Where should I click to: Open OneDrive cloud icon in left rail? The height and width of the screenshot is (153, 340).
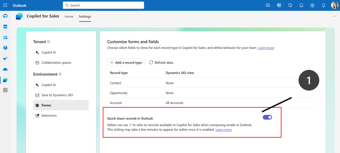5,69
